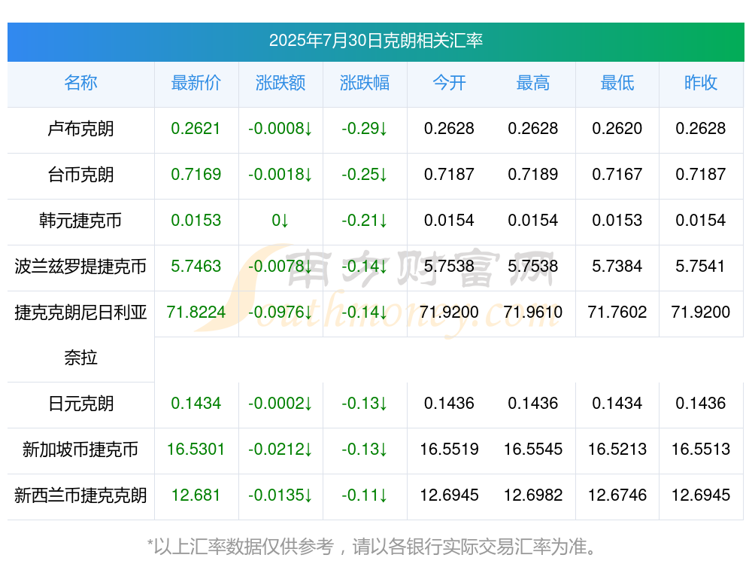The height and width of the screenshot is (570, 752).
Task: Click the 最新价 column header
Action: (196, 83)
